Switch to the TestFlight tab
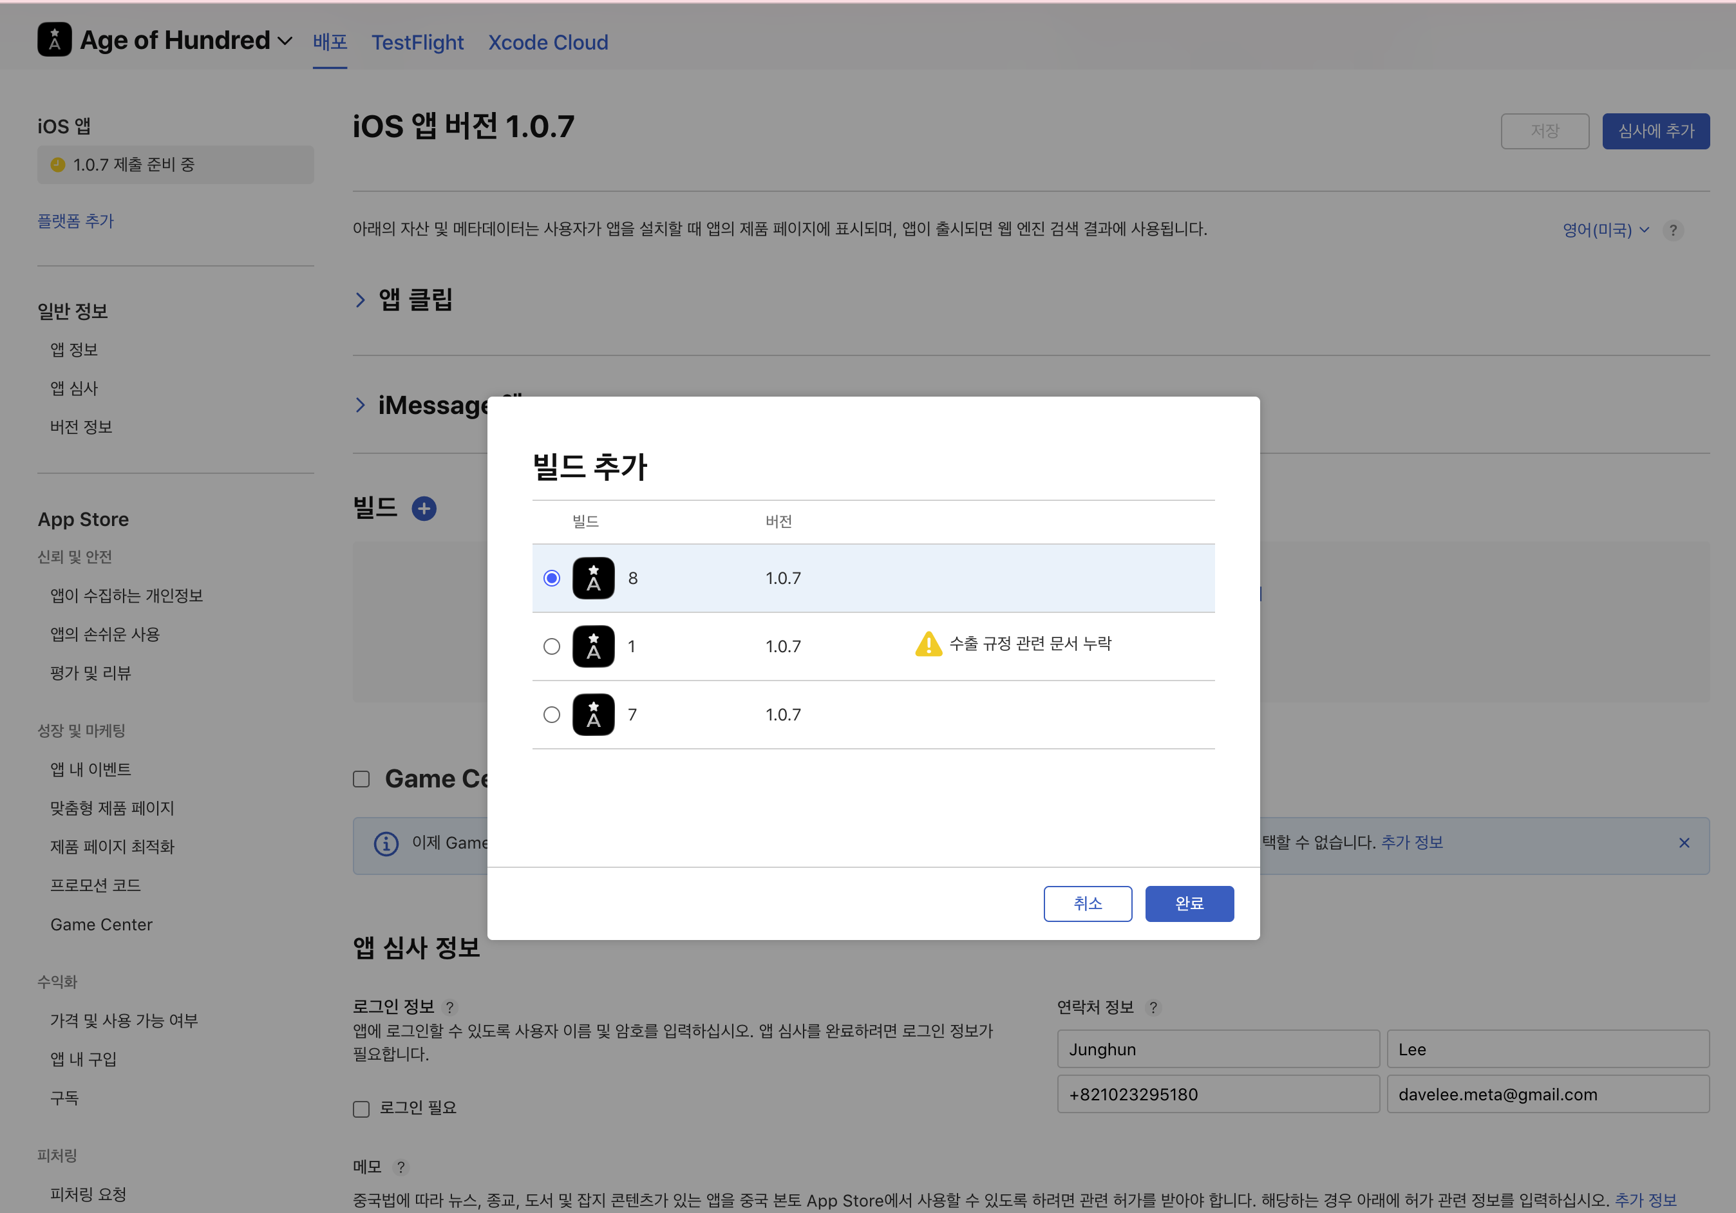 tap(417, 42)
